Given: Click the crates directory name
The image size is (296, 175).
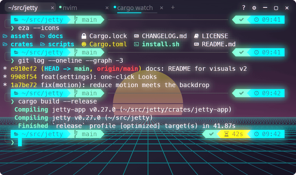Looking at the screenshot, I should pos(22,44).
